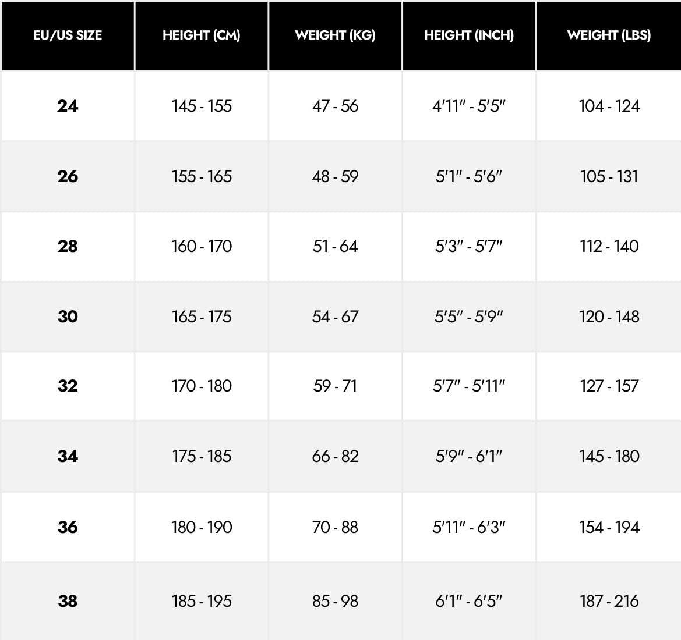Select size 24 row label
Viewport: 681px width, 640px height.
click(68, 106)
